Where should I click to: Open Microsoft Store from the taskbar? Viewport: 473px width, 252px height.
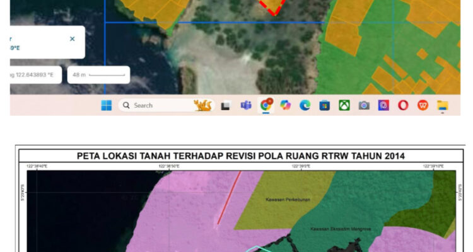[324, 105]
